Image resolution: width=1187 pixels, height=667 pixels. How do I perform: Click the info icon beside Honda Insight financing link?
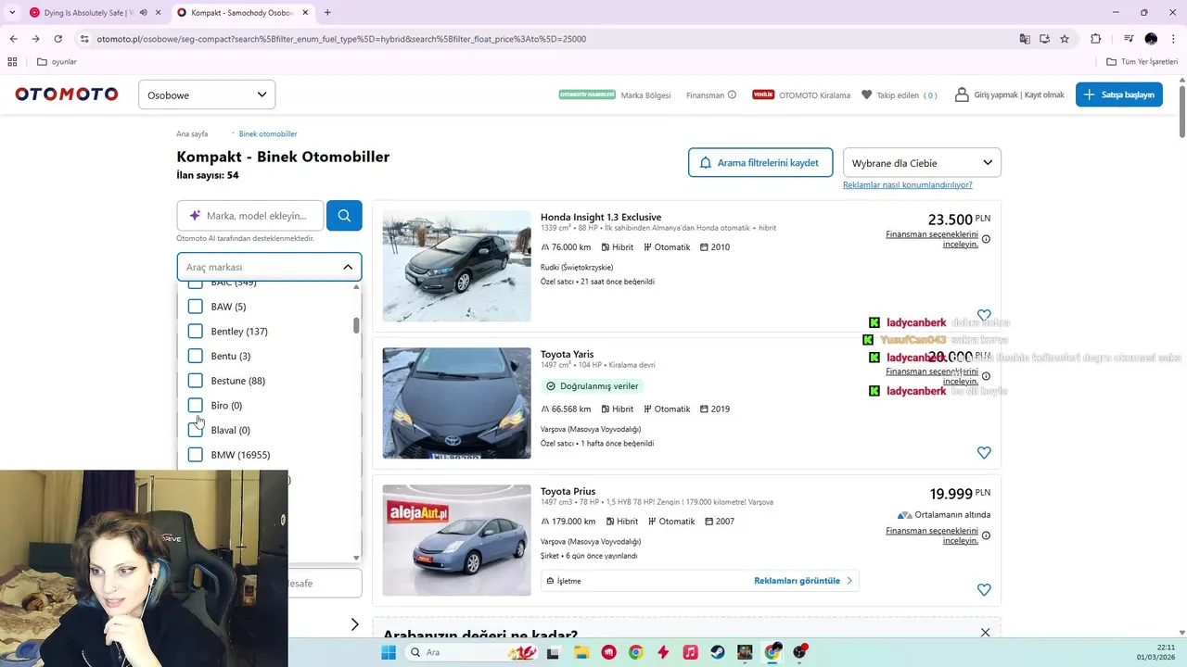986,239
